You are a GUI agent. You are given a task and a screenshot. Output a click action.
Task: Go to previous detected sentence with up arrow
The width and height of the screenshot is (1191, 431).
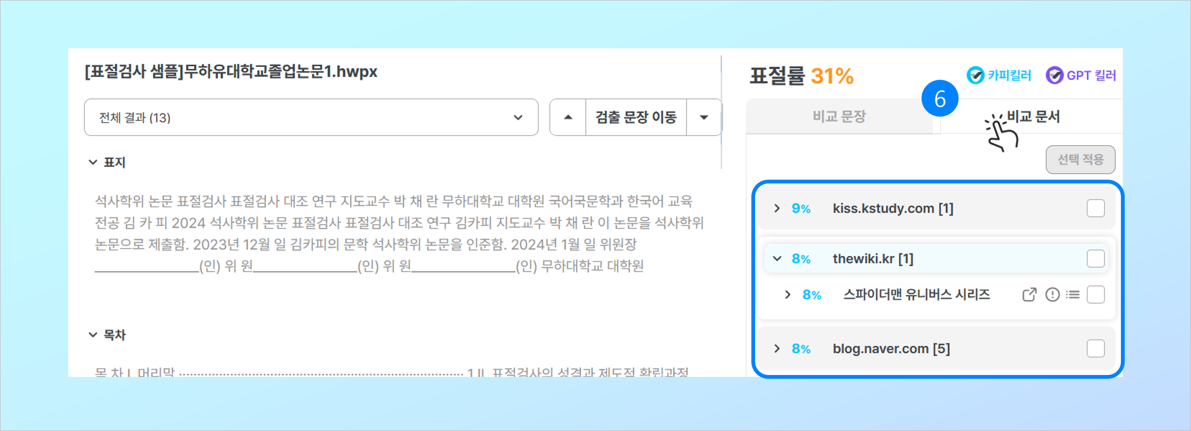(568, 117)
